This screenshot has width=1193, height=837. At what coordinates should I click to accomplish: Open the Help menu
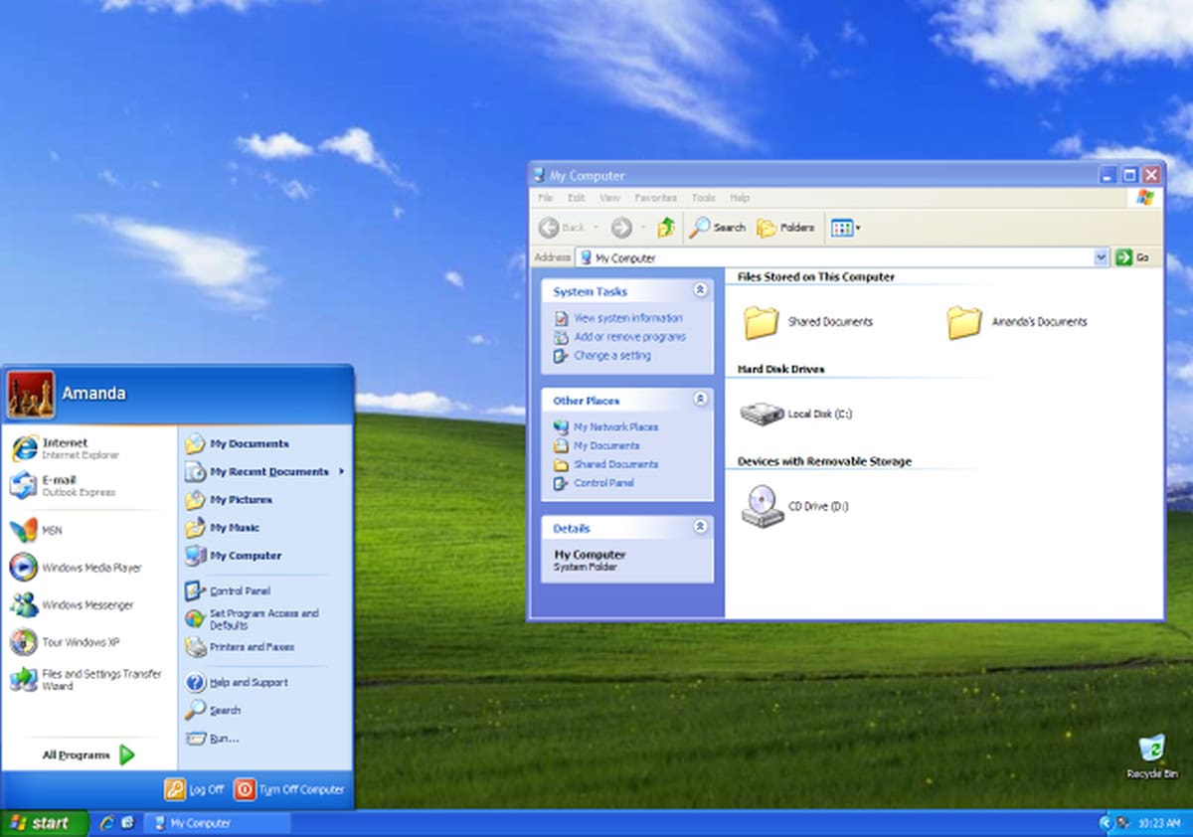(740, 198)
